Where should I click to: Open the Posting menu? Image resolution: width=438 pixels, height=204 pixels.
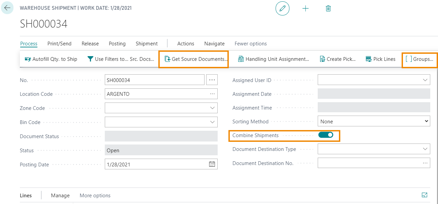[x=117, y=44]
